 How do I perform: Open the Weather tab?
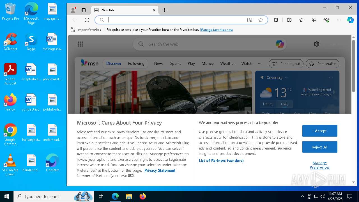point(227,64)
